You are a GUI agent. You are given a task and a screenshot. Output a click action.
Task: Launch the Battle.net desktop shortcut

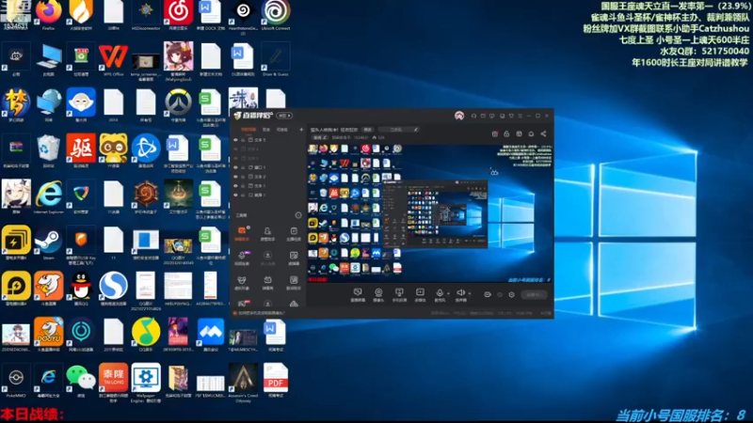[146, 149]
